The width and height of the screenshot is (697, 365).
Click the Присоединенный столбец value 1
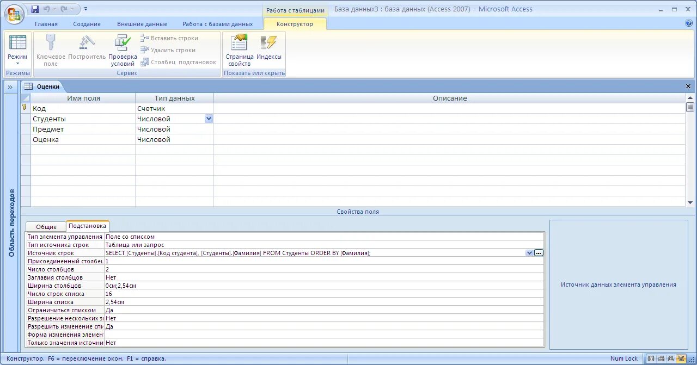pos(324,261)
